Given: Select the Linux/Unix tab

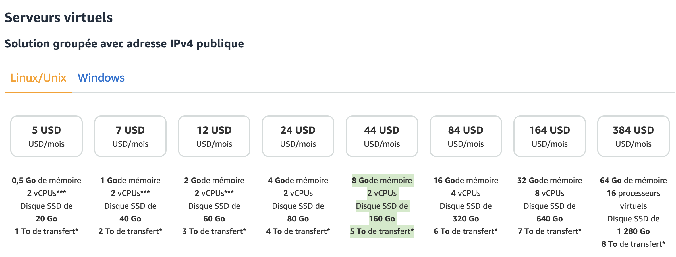Looking at the screenshot, I should click(x=38, y=78).
